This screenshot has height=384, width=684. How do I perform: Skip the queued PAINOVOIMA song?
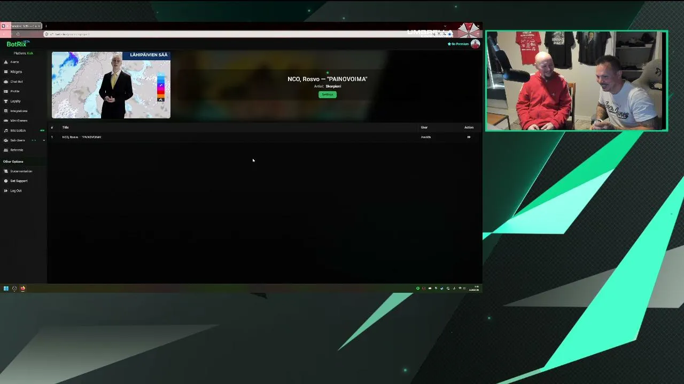pyautogui.click(x=469, y=137)
